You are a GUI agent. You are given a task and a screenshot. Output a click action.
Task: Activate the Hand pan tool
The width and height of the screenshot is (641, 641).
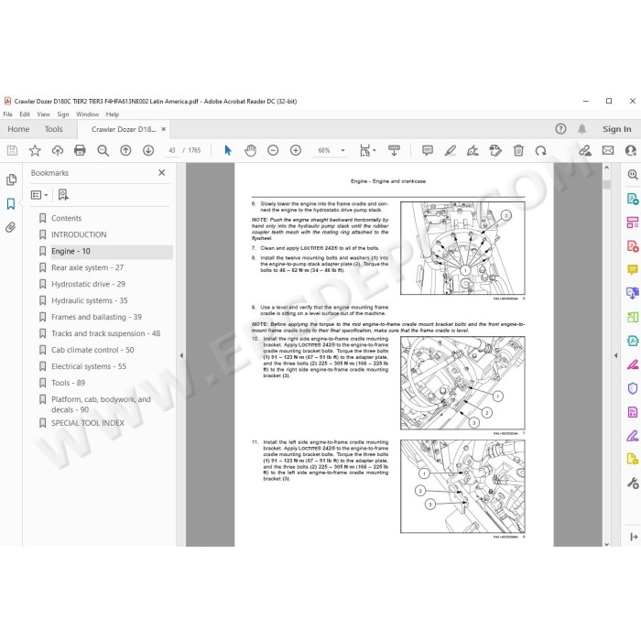(x=250, y=150)
